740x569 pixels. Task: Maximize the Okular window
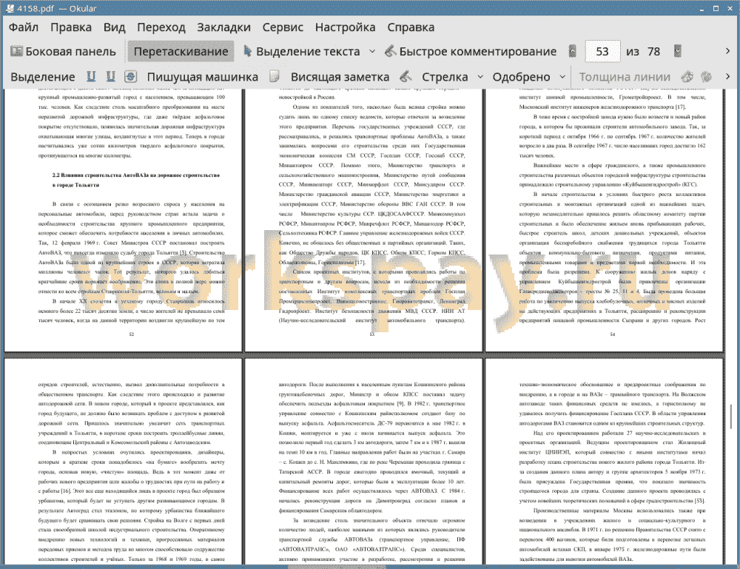716,8
